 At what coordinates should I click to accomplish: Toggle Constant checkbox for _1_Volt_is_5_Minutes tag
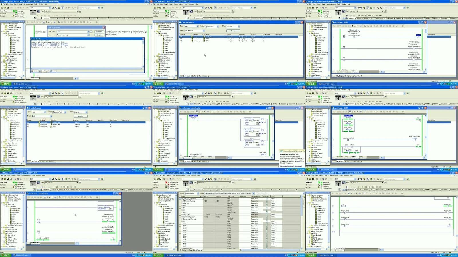point(266,199)
